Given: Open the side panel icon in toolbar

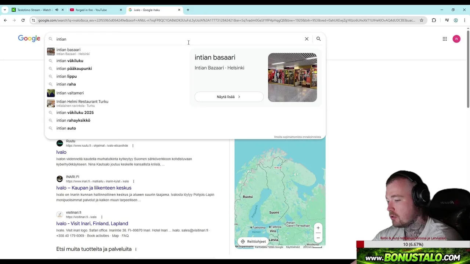Looking at the screenshot, I should point(447,20).
